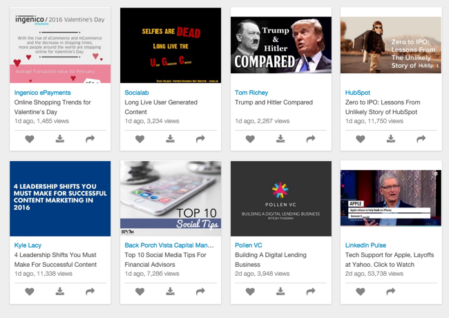Share the Socialab User Generated Content slides
The image size is (449, 318).
(x=200, y=139)
